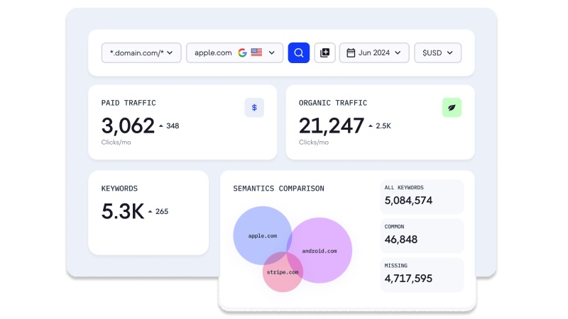
Task: Click Clicks/mo label under 3,062
Action: 116,142
